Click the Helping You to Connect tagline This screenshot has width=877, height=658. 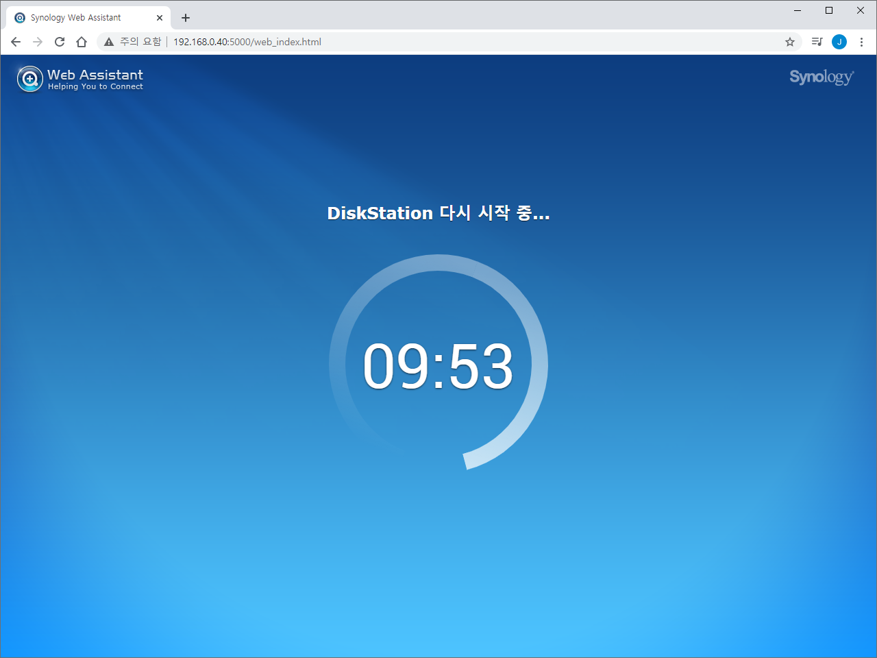(x=95, y=87)
